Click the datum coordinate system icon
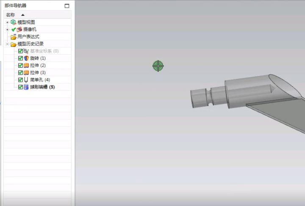 [26, 51]
